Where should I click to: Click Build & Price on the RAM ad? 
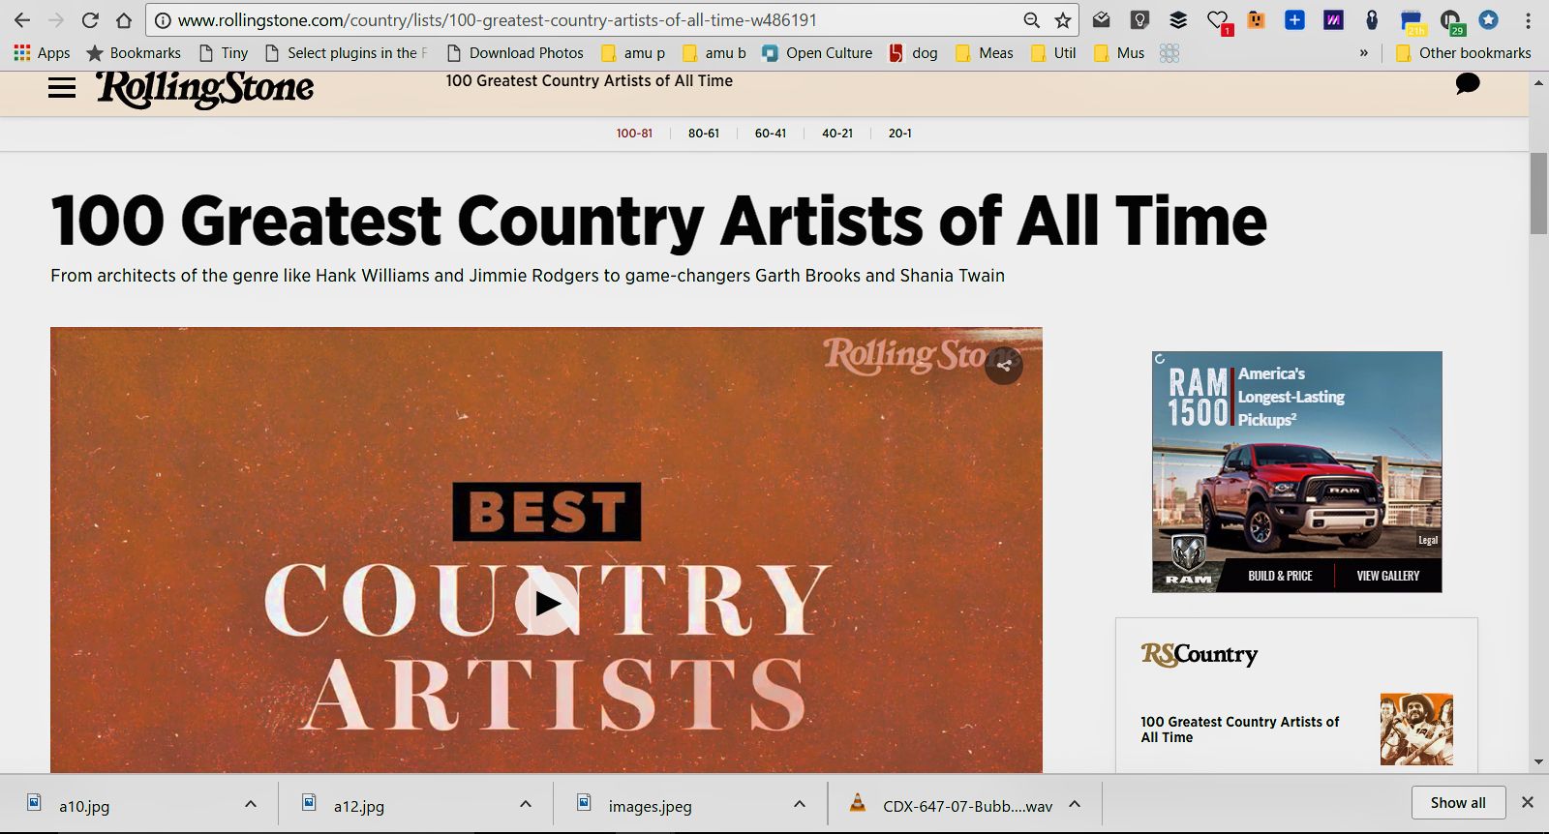coord(1280,576)
